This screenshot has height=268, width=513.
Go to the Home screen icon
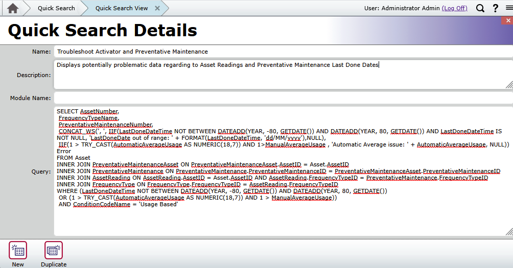(x=13, y=8)
